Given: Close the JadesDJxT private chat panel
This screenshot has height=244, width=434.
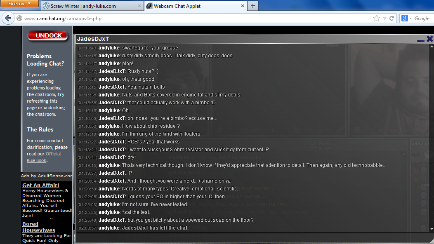Looking at the screenshot, I should coord(429,39).
